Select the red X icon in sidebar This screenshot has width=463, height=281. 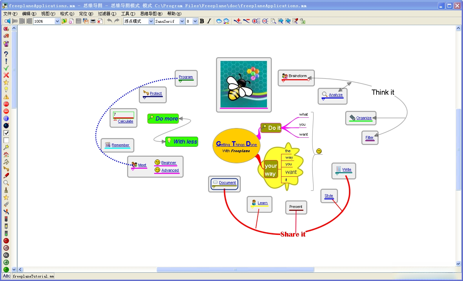(6, 75)
